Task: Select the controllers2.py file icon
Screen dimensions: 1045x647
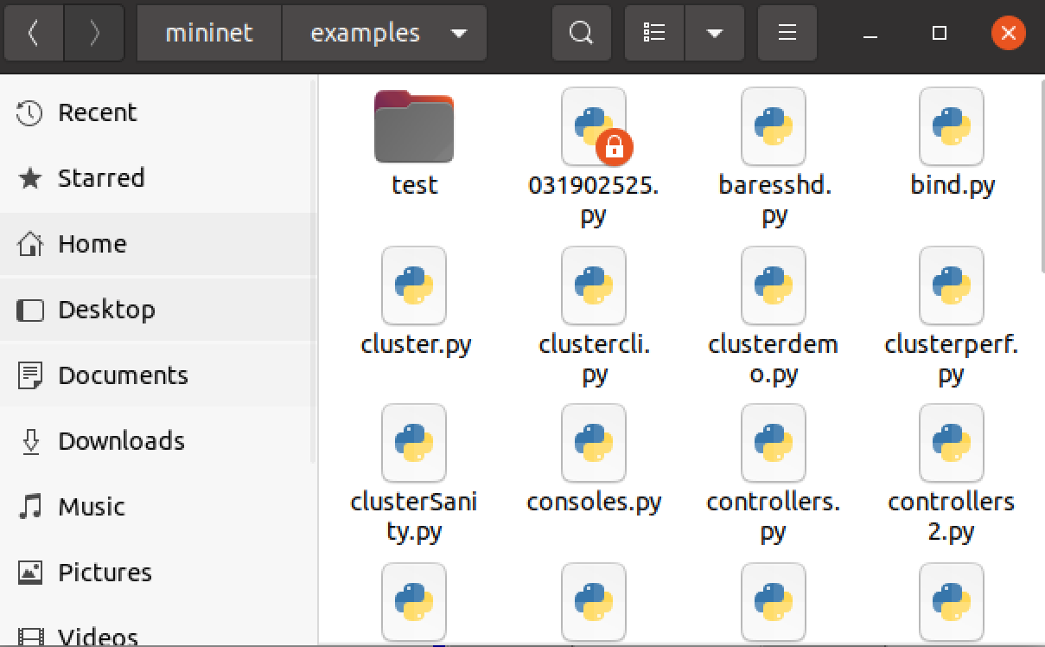Action: coord(952,443)
